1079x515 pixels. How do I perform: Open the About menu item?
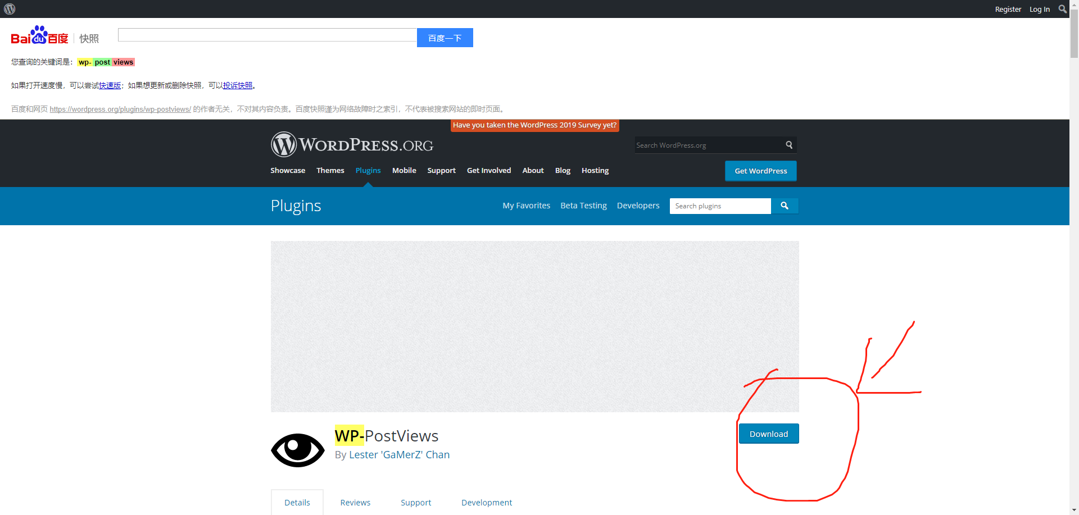click(533, 170)
